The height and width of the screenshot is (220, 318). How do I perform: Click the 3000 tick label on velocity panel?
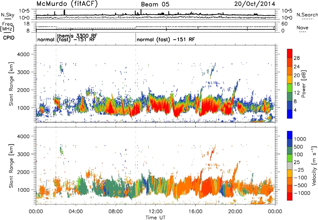click(23, 154)
